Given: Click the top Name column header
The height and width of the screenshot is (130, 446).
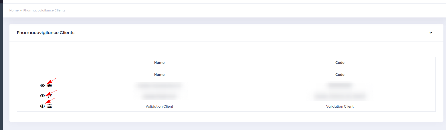Looking at the screenshot, I should click(x=159, y=63).
